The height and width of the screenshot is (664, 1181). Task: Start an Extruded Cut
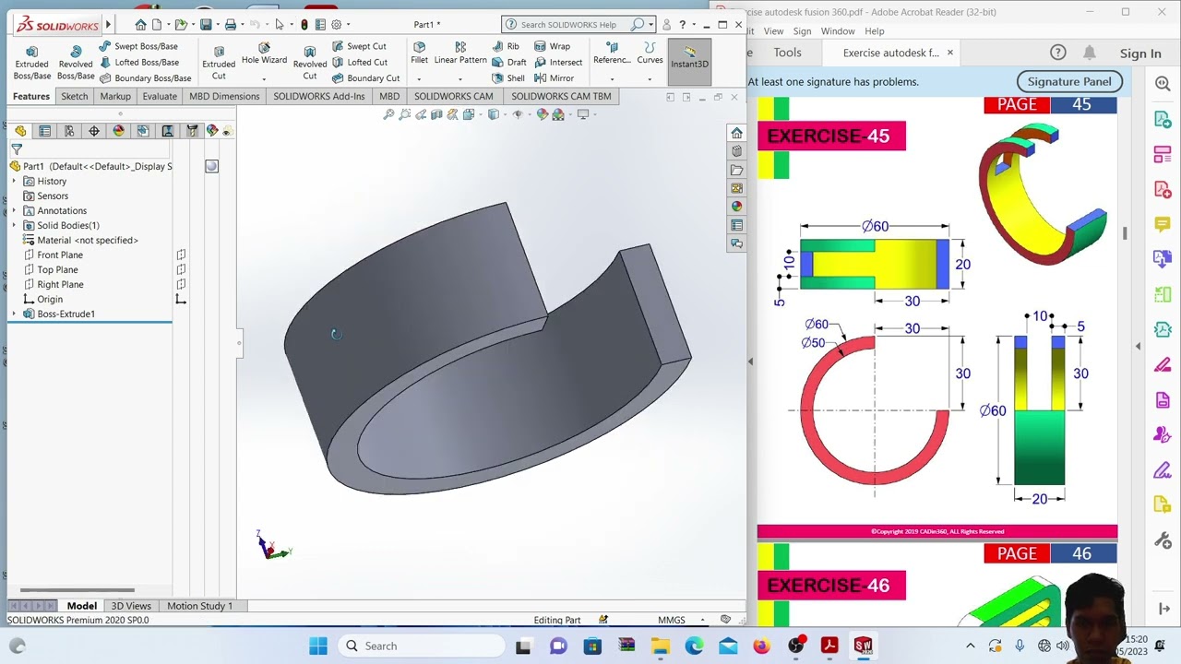coord(219,63)
